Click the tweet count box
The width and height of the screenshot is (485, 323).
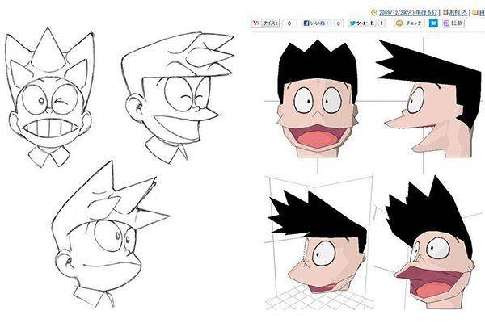click(382, 23)
